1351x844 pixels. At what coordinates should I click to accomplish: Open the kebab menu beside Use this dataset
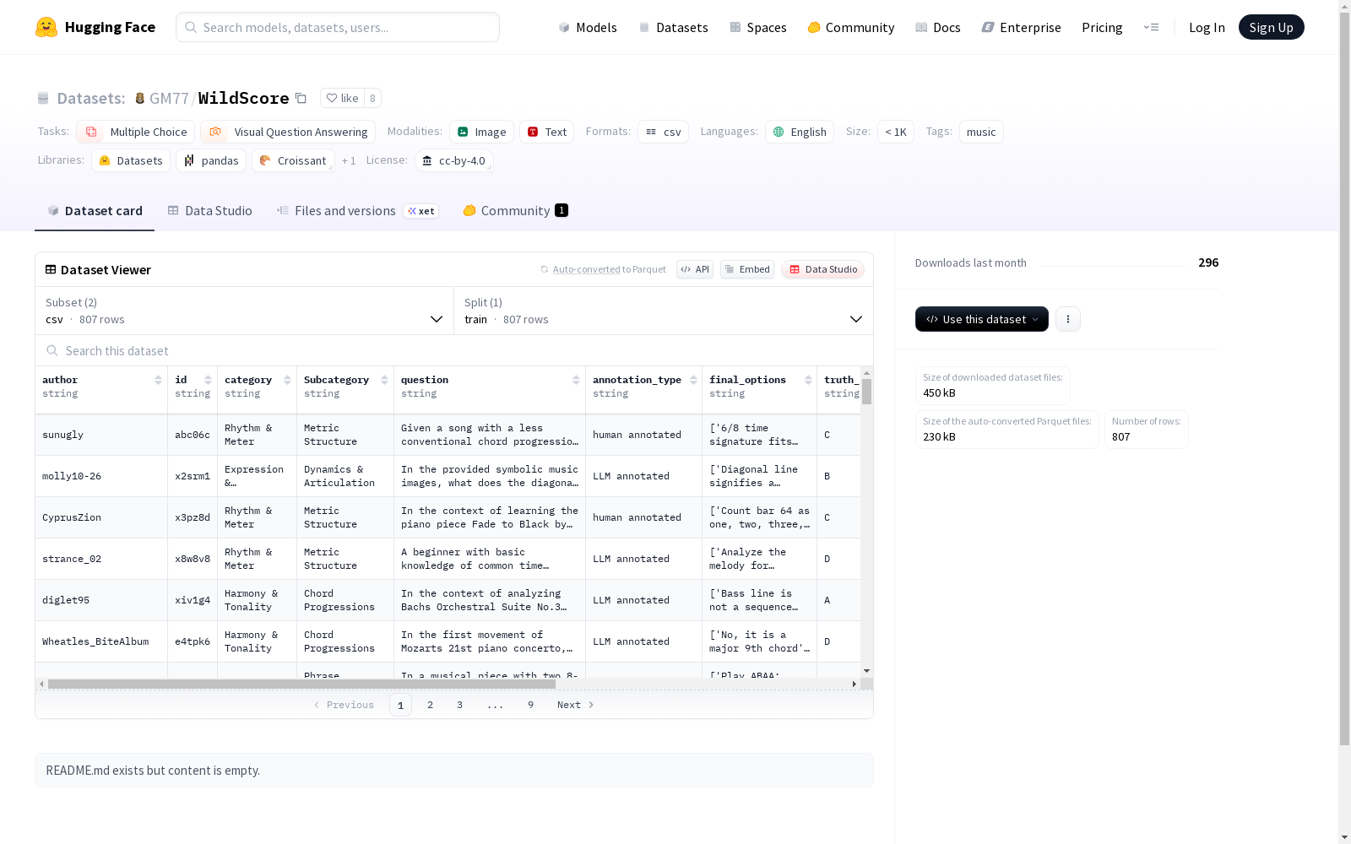pyautogui.click(x=1067, y=319)
